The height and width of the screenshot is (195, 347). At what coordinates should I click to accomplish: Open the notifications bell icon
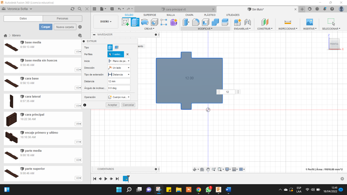coord(325,9)
